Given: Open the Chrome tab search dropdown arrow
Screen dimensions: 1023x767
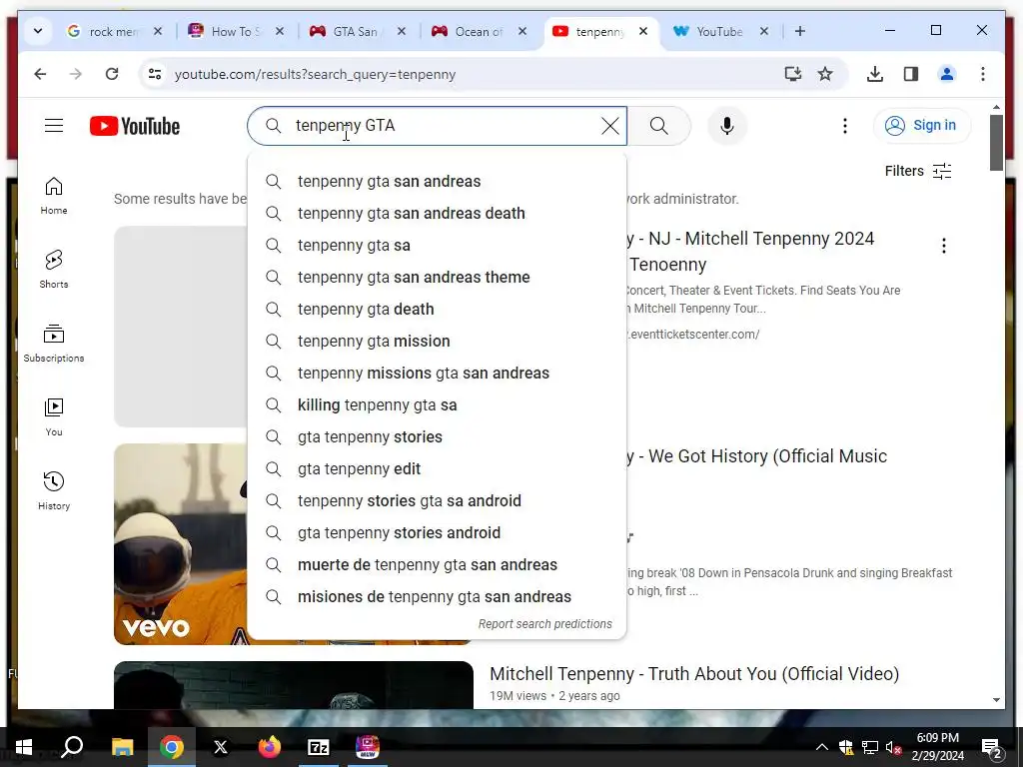Looking at the screenshot, I should (38, 31).
